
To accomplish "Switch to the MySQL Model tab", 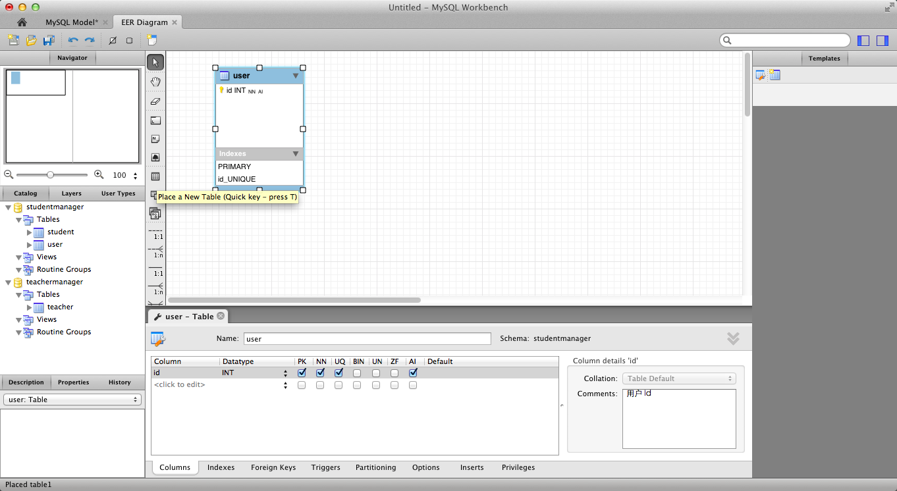I will [x=72, y=22].
